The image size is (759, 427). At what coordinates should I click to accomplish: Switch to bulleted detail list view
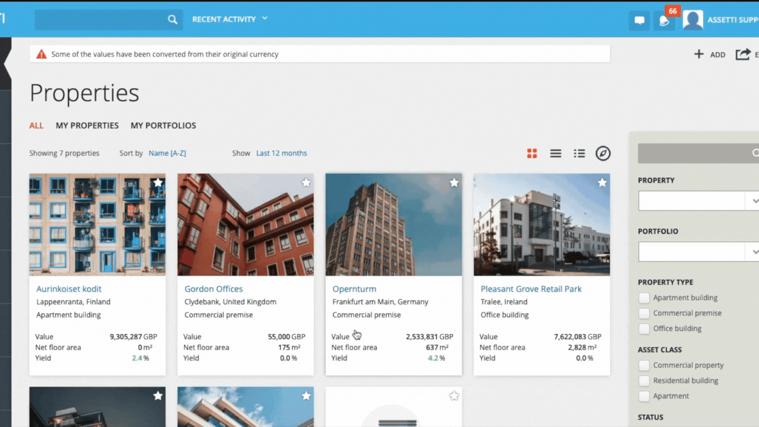coord(579,153)
